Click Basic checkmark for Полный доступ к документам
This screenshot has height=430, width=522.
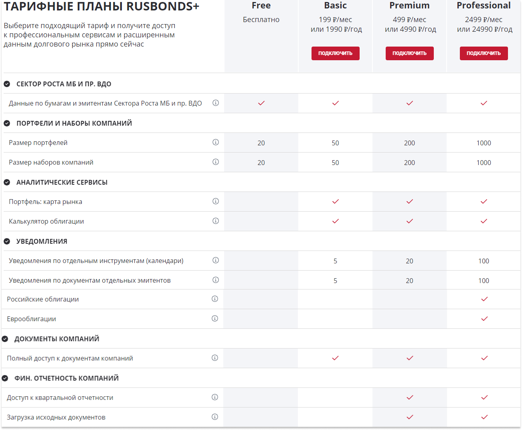(336, 358)
